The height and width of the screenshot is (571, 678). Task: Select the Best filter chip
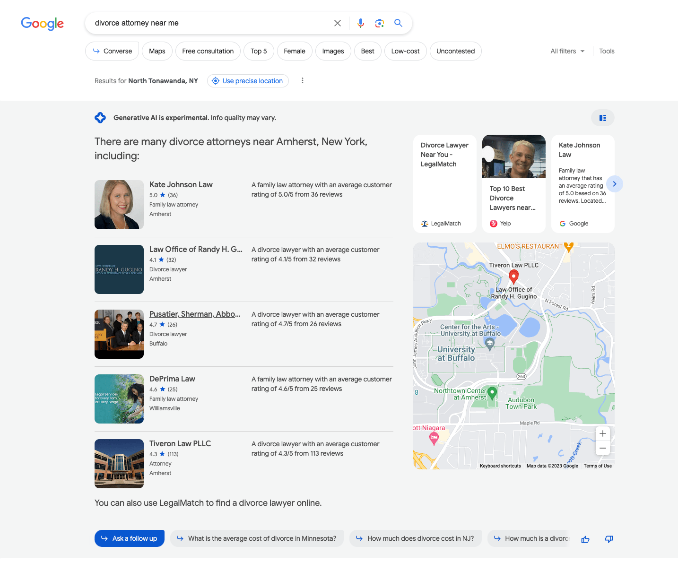tap(368, 51)
